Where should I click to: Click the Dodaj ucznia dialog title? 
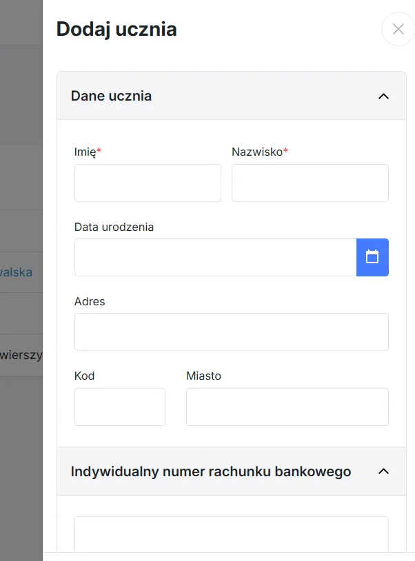click(116, 29)
